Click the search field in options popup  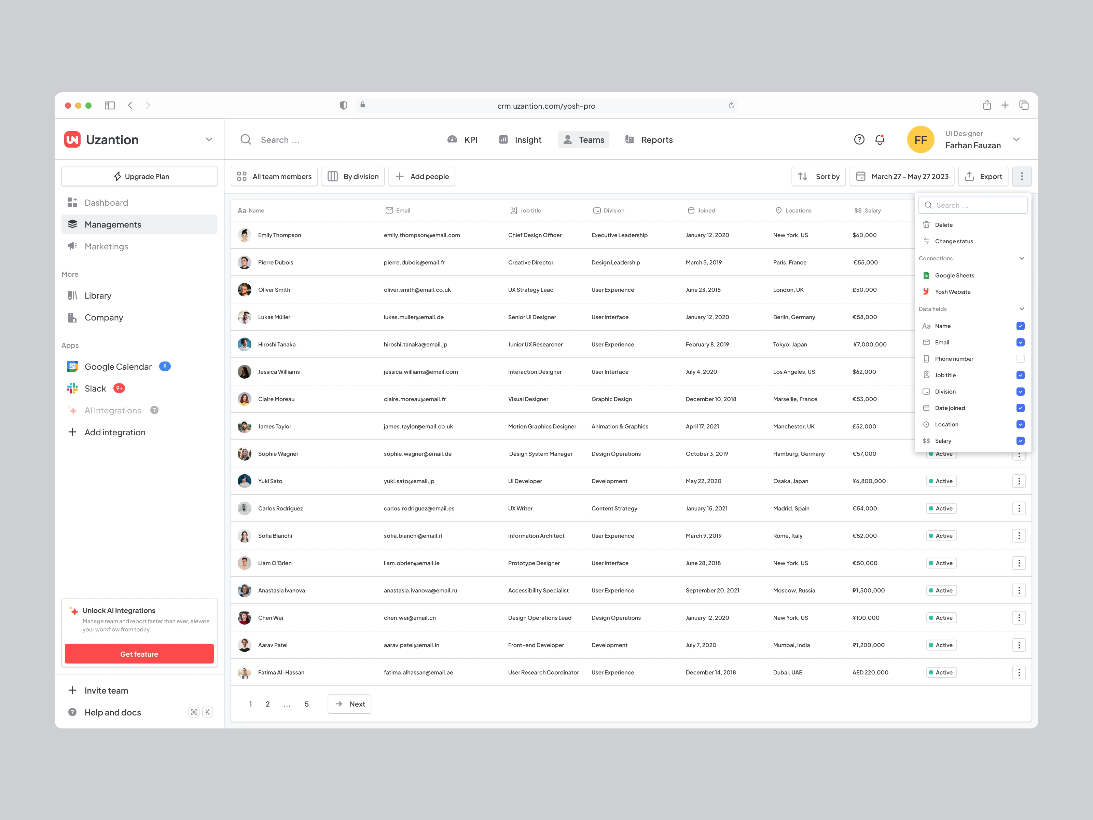(x=972, y=205)
